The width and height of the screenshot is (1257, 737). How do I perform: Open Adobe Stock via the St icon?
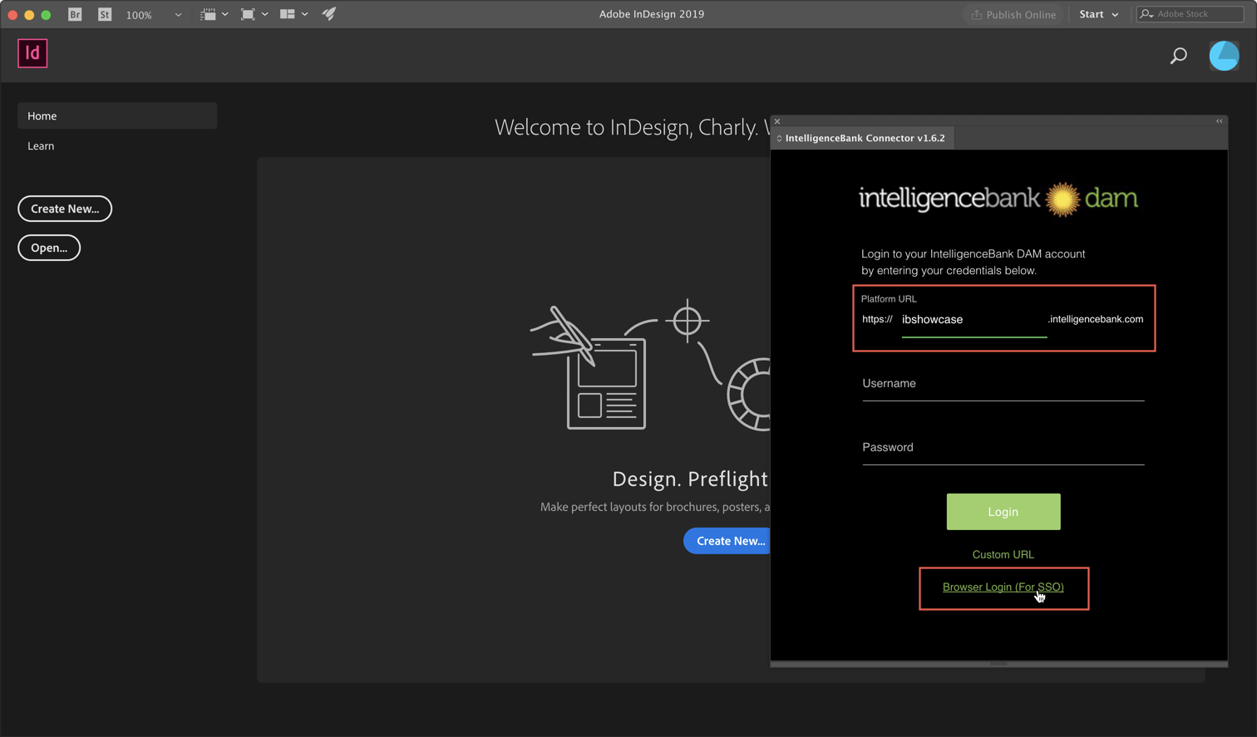[105, 14]
